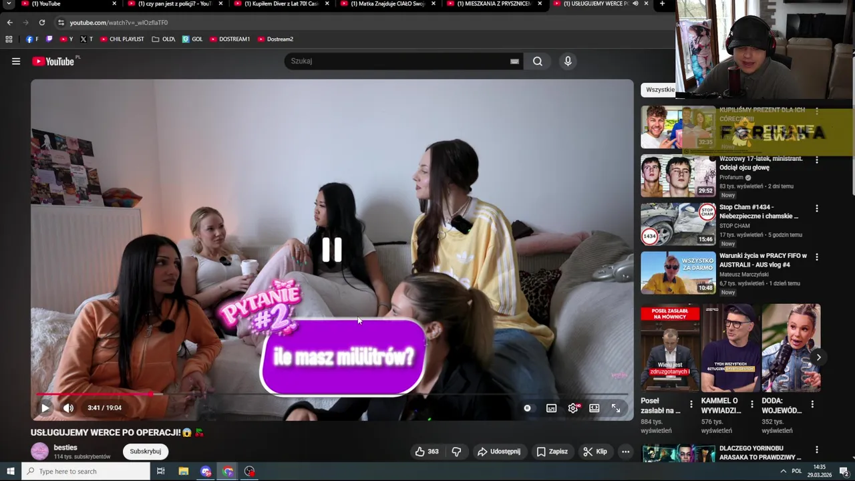This screenshot has height=481, width=855.
Task: Open options for KAMMEL O WYWIADZIE short
Action: tap(752, 404)
